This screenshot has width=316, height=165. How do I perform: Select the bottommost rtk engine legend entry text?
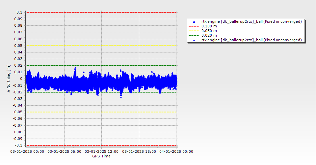[x=251, y=40]
